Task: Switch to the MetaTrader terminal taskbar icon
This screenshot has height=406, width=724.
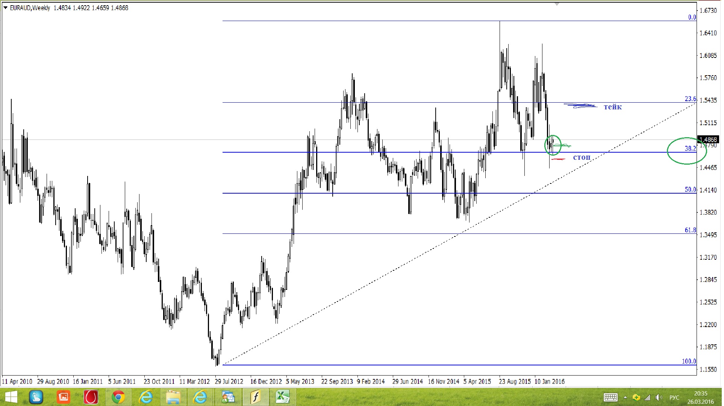Action: pyautogui.click(x=228, y=397)
